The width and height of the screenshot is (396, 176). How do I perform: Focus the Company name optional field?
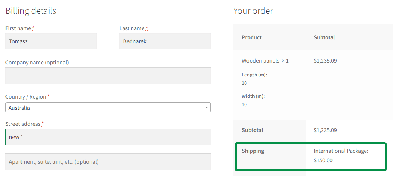coord(108,76)
